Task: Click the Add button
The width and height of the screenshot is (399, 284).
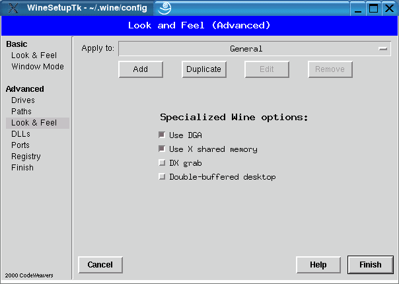Action: click(x=141, y=69)
